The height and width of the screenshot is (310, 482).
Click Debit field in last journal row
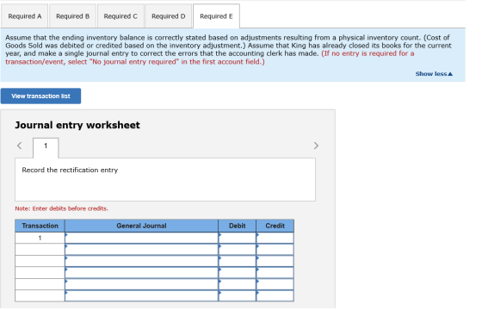click(237, 295)
